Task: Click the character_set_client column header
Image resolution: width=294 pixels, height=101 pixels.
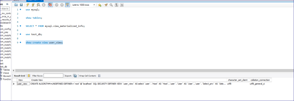Action: pyautogui.click(x=238, y=80)
